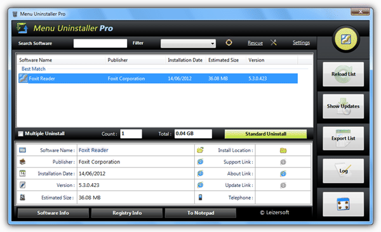The height and width of the screenshot is (232, 381).
Task: Open the Settings link
Action: click(x=301, y=42)
